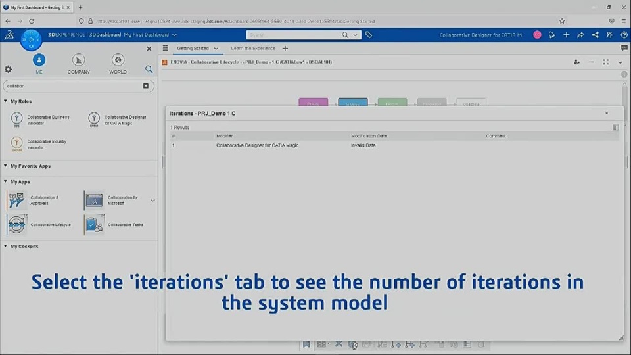The height and width of the screenshot is (355, 631).
Task: Reload the browser page
Action: pos(32,21)
